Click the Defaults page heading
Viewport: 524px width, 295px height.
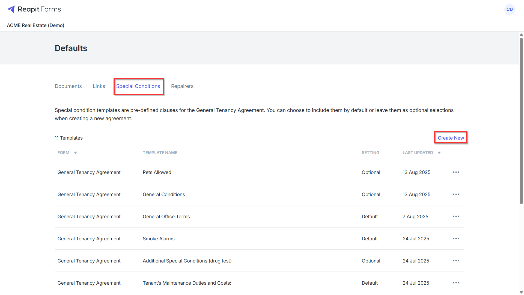coord(71,48)
